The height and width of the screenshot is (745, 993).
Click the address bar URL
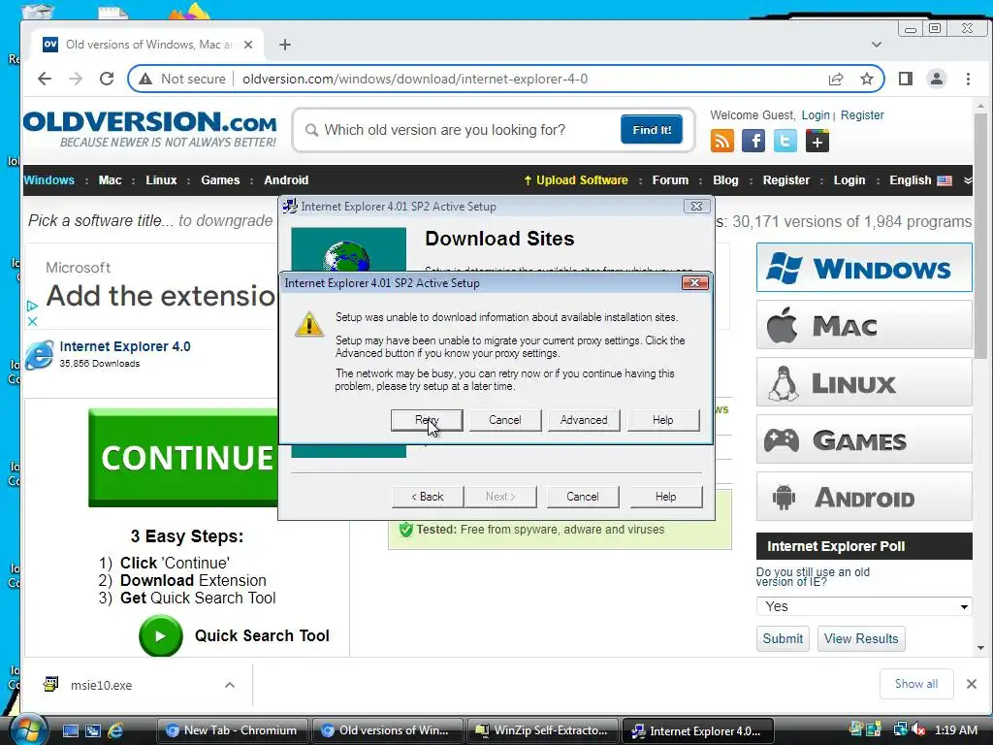[x=415, y=79]
